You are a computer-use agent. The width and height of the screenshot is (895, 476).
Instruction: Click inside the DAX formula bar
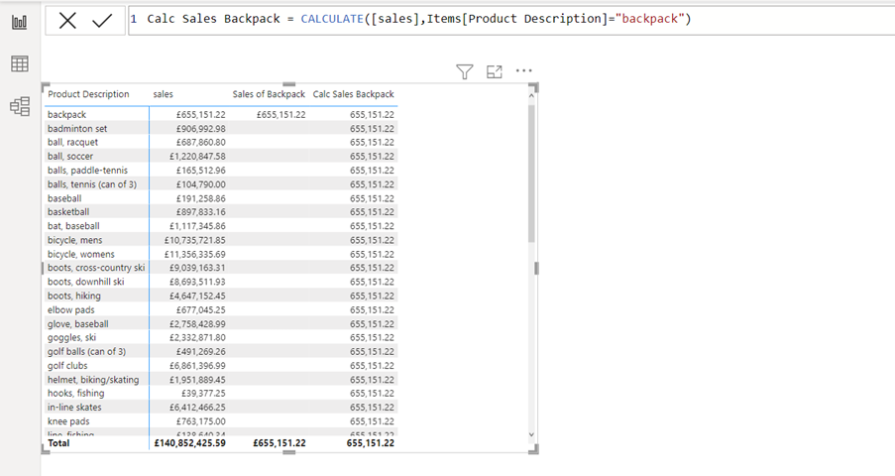pyautogui.click(x=510, y=20)
